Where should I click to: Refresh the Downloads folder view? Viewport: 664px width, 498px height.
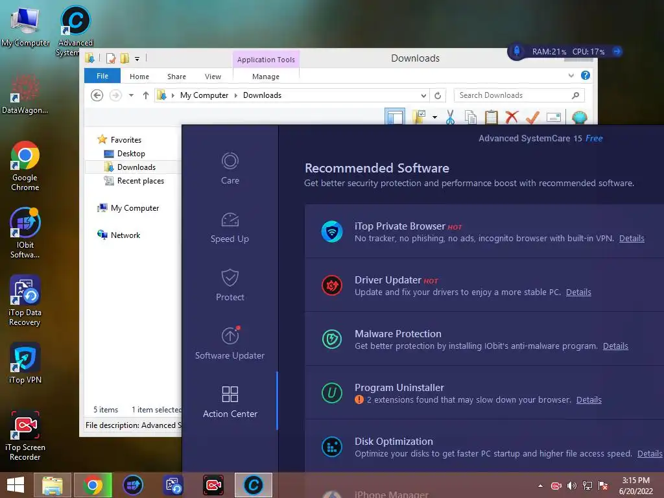point(438,95)
